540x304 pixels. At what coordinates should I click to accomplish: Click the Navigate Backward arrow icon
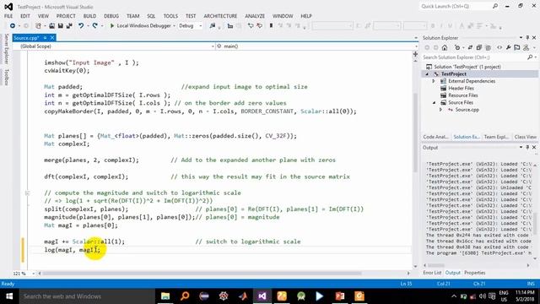click(13, 26)
